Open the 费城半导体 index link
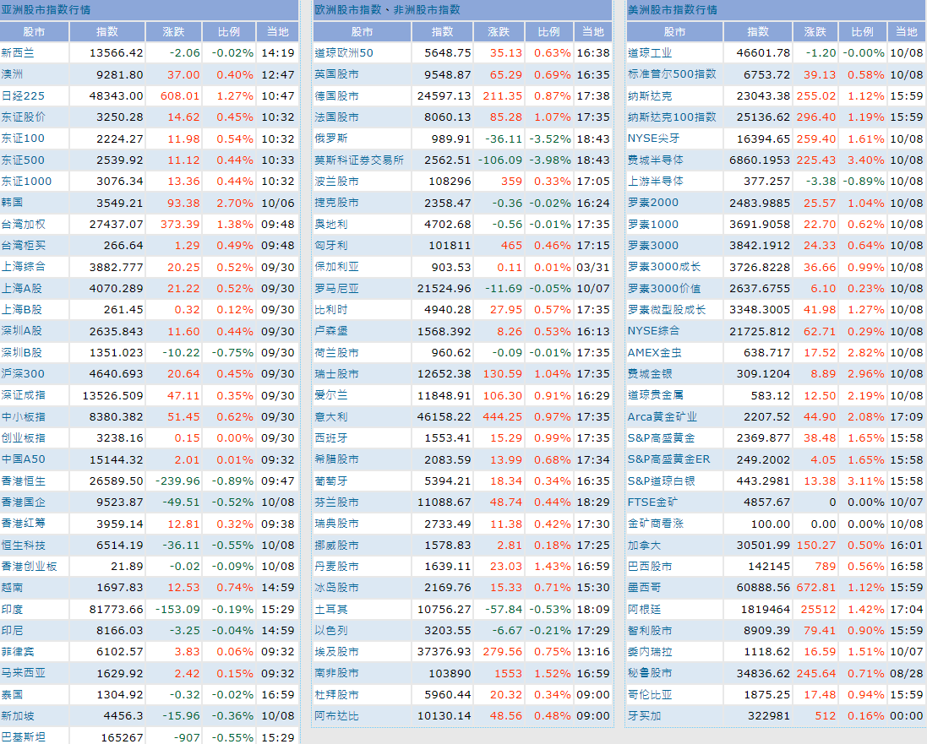Viewport: 927px width, 744px height. 656,160
